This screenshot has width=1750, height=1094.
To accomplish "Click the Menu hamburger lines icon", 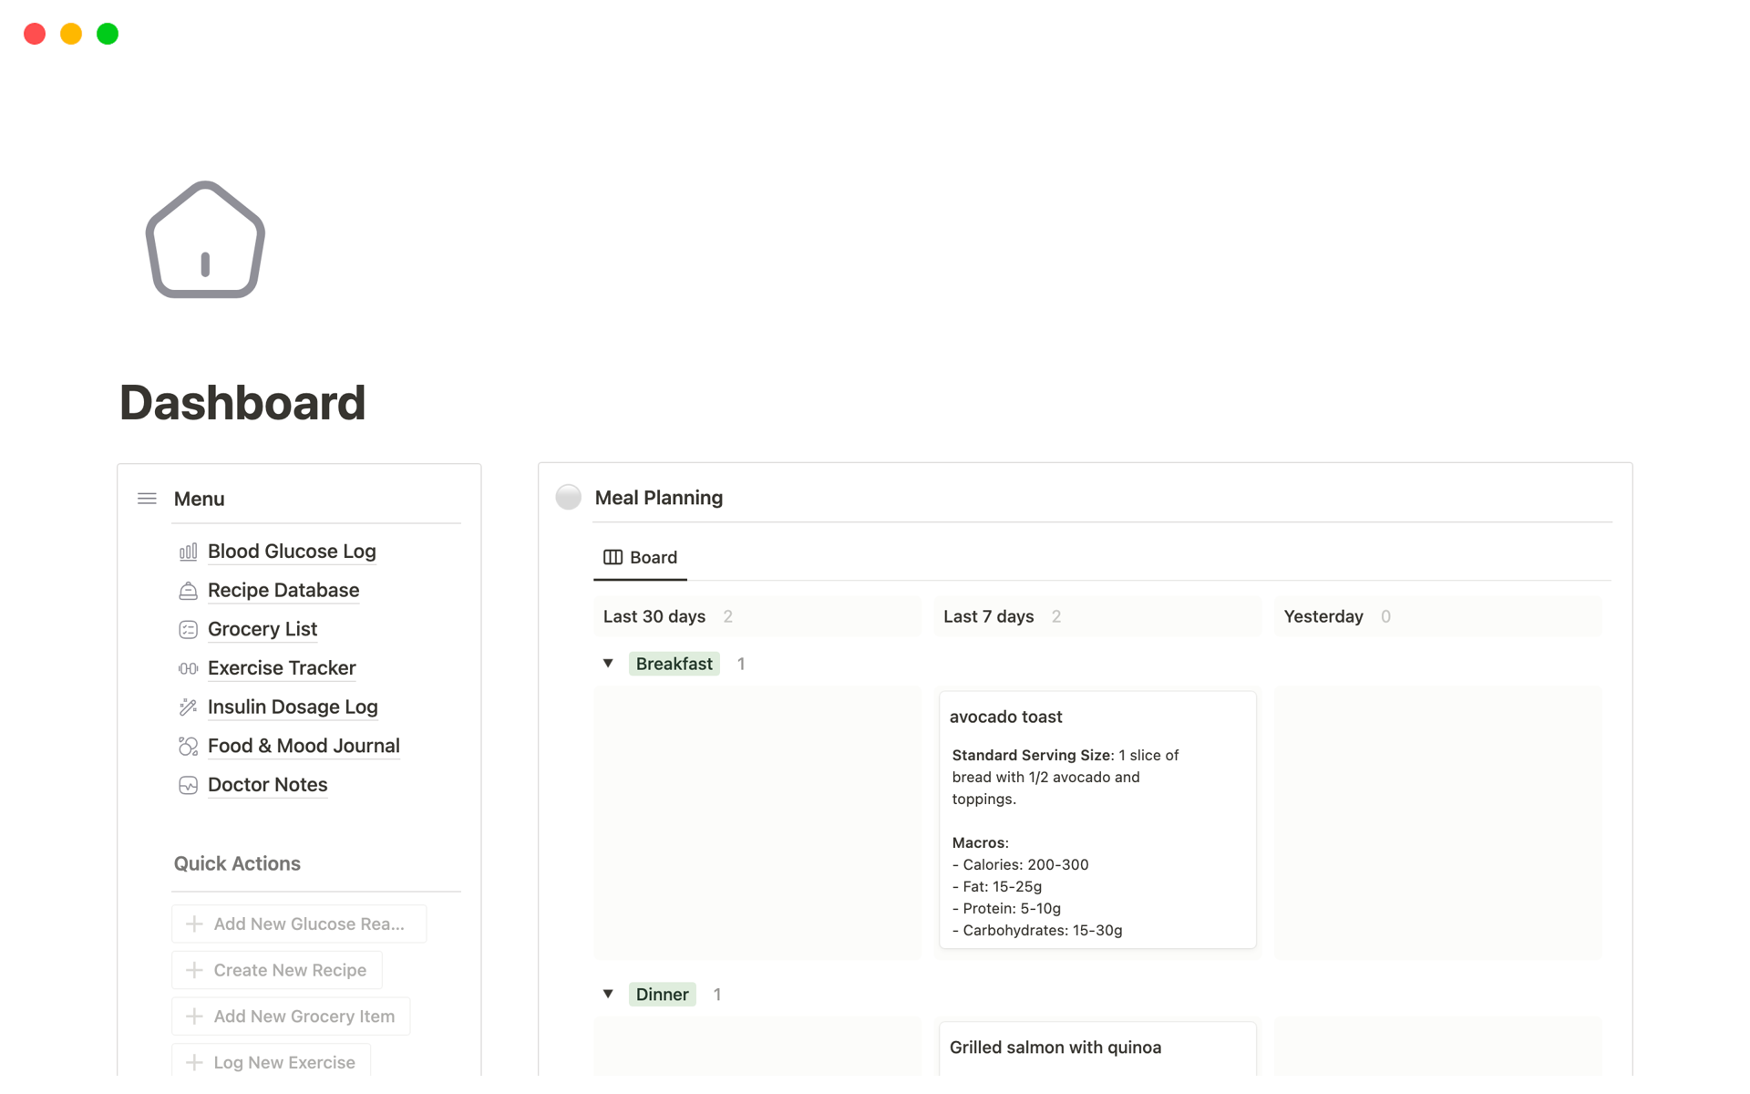I will click(x=147, y=499).
